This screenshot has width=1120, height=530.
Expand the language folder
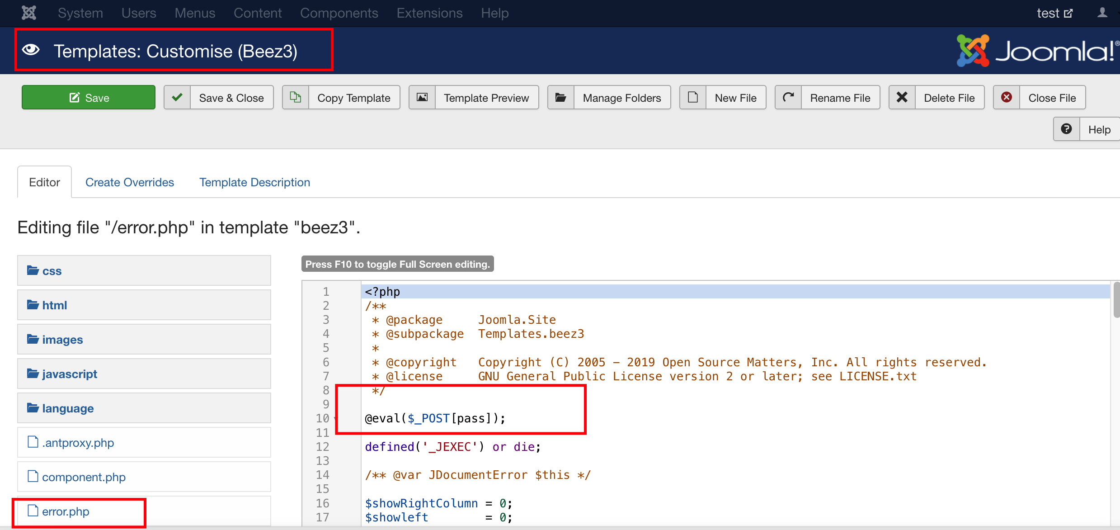coord(144,408)
